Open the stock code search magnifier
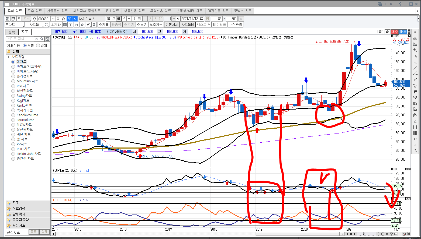This screenshot has width=421, height=239. (x=58, y=19)
